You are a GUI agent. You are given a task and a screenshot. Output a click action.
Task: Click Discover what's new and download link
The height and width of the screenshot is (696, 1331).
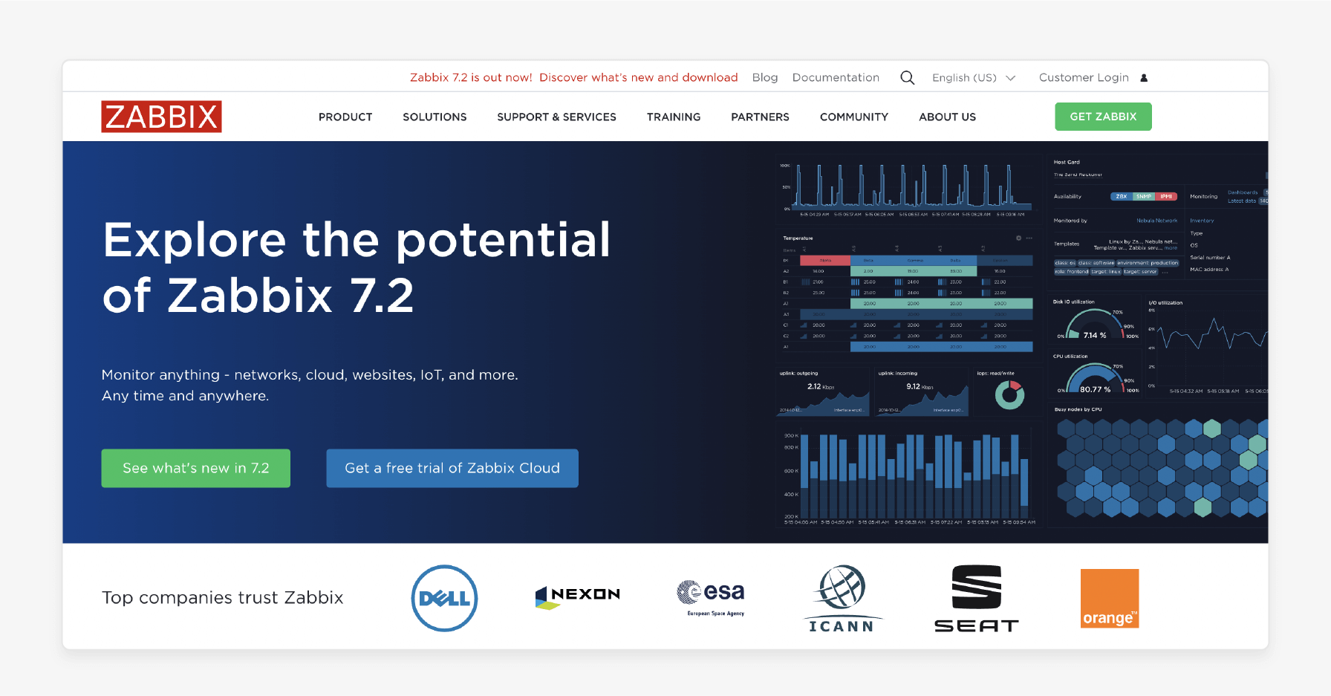(639, 77)
